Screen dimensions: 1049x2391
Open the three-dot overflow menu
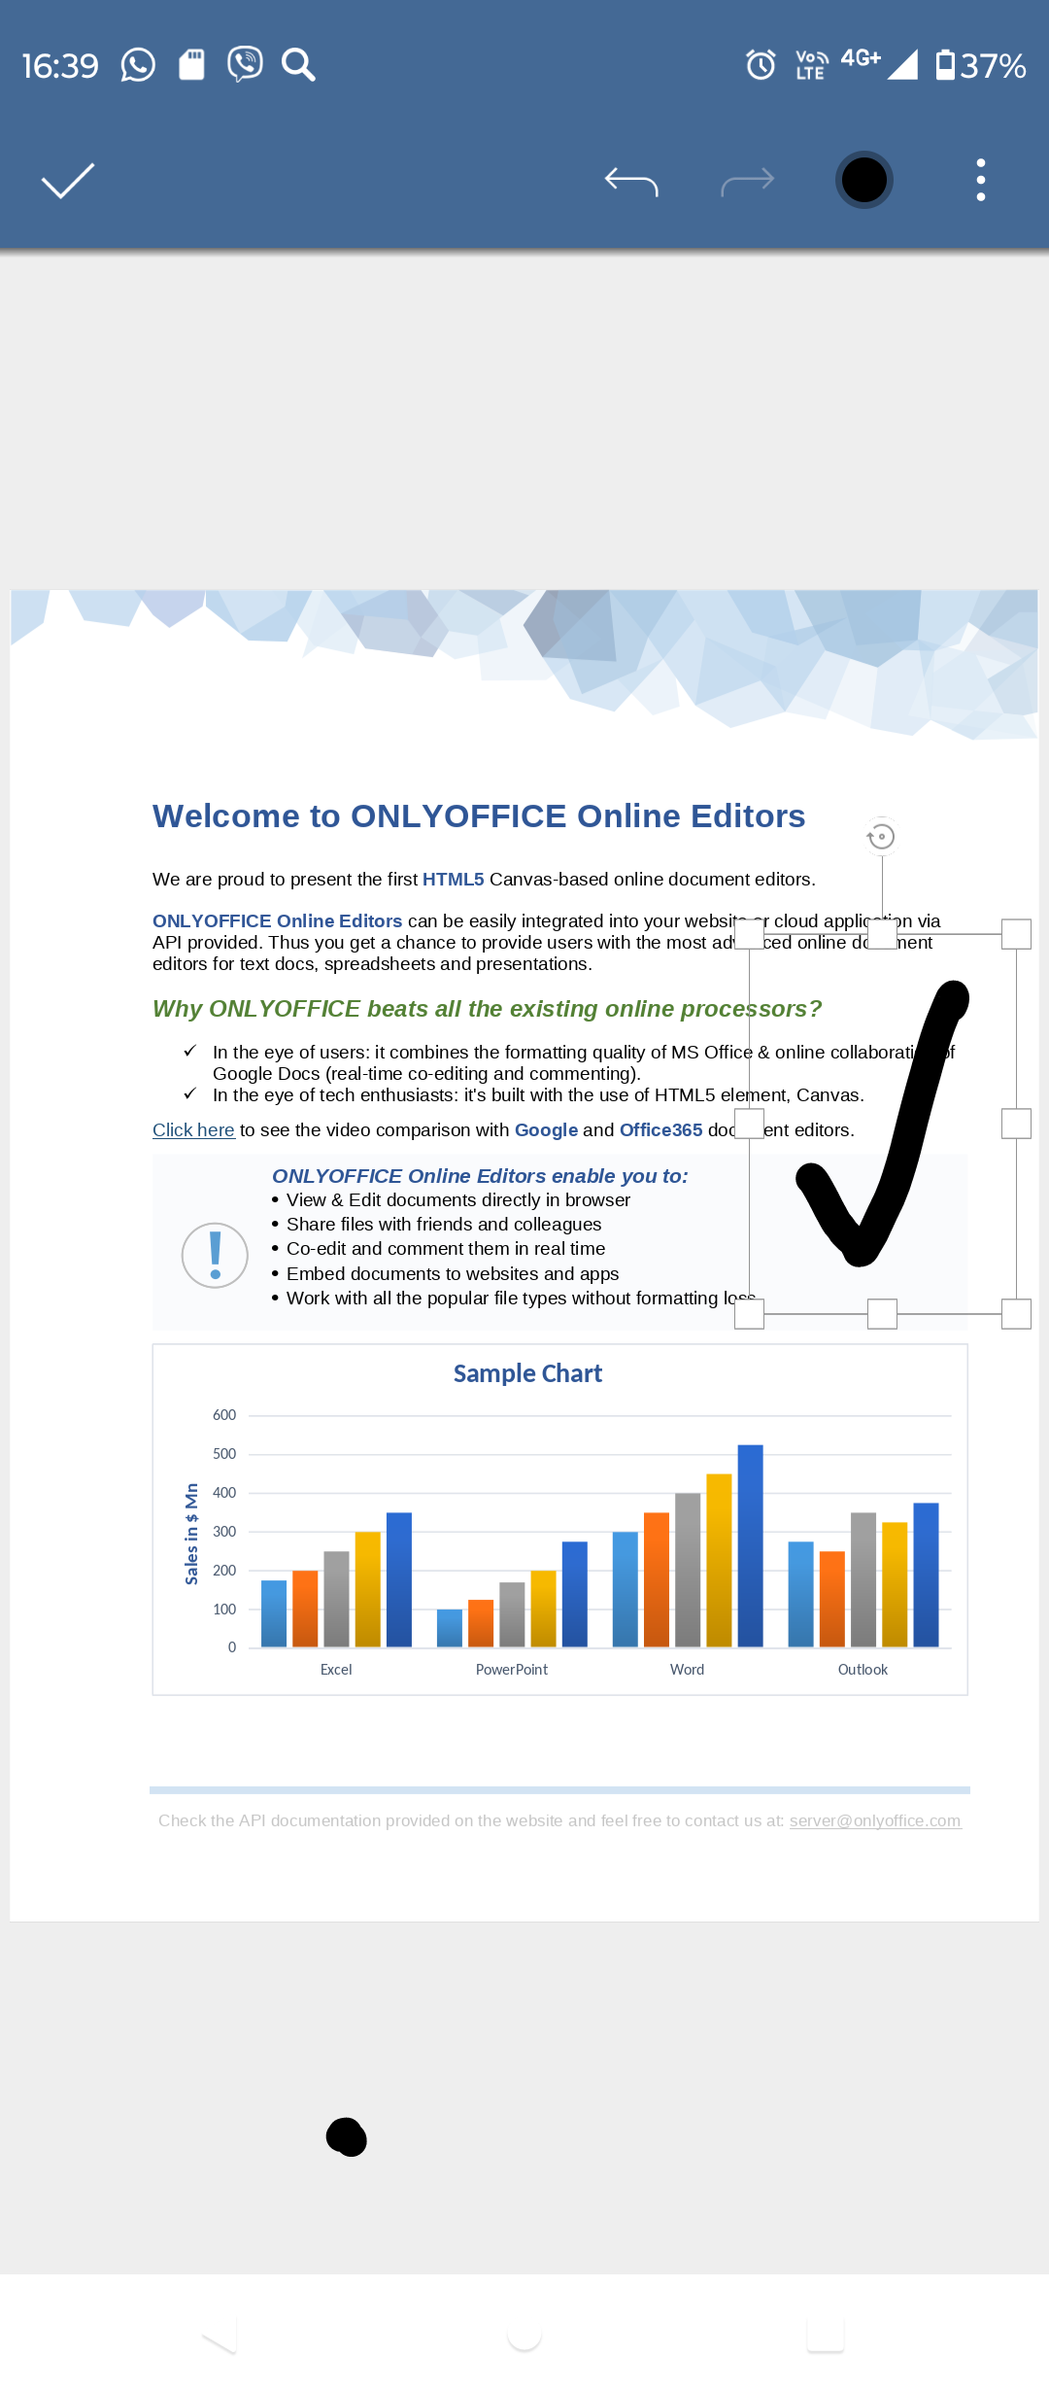click(981, 181)
